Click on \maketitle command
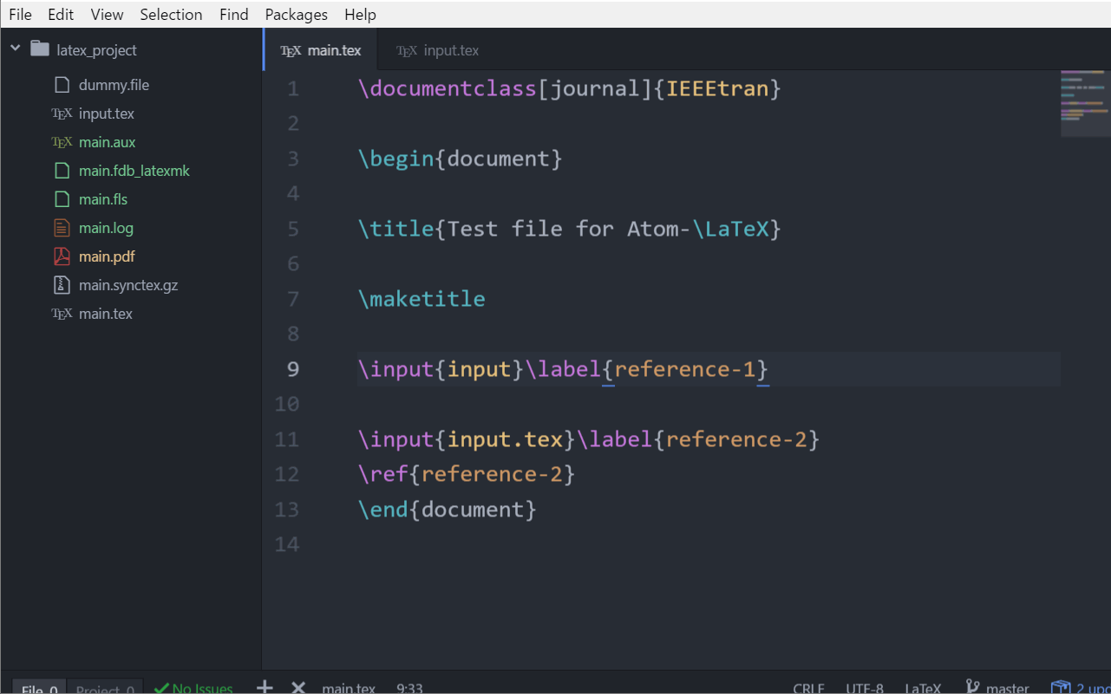 click(x=422, y=299)
